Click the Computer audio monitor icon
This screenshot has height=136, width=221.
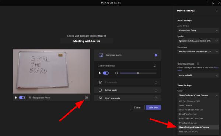pos(101,55)
